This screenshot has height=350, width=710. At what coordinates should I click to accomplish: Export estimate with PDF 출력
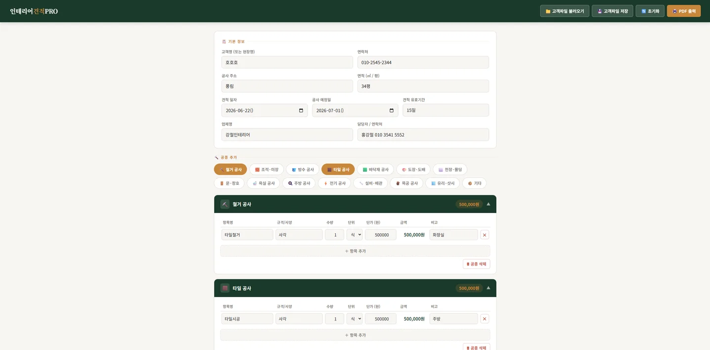pyautogui.click(x=683, y=11)
